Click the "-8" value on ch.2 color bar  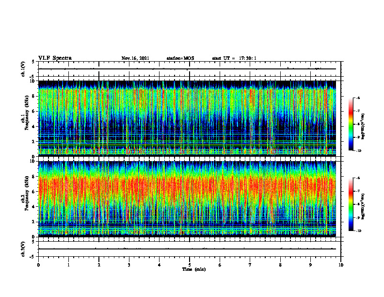click(x=358, y=205)
